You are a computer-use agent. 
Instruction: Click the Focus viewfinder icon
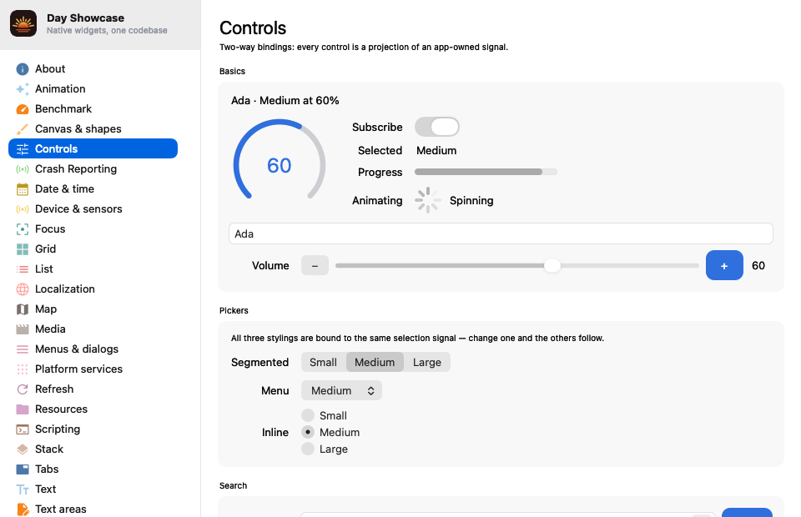click(x=23, y=229)
